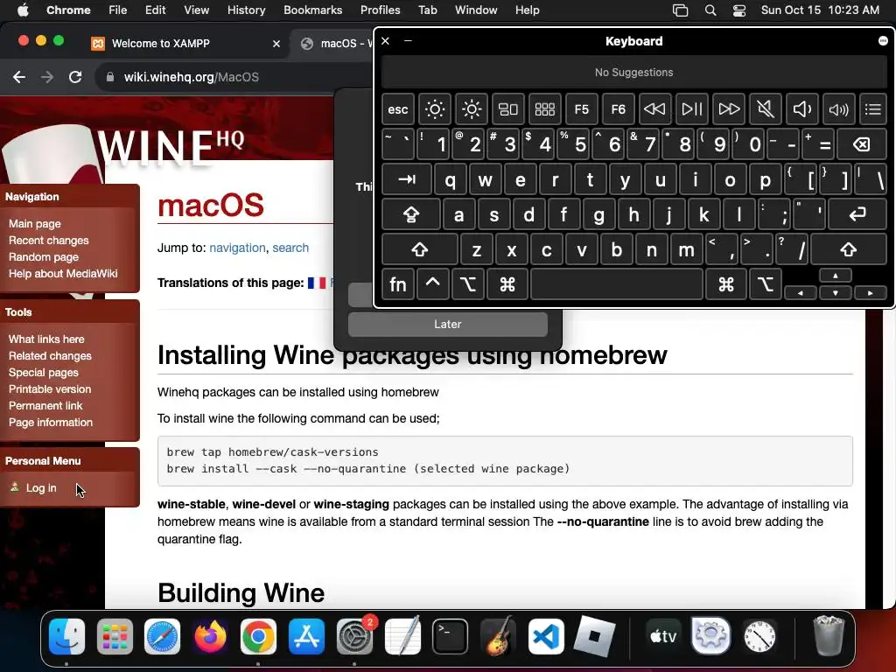Click the mute key on Keyboard
This screenshot has width=896, height=672.
tap(765, 109)
